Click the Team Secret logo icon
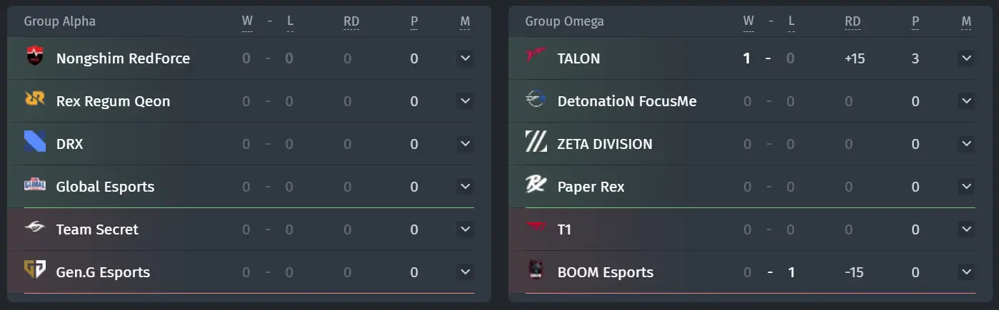Image resolution: width=999 pixels, height=310 pixels. [35, 229]
